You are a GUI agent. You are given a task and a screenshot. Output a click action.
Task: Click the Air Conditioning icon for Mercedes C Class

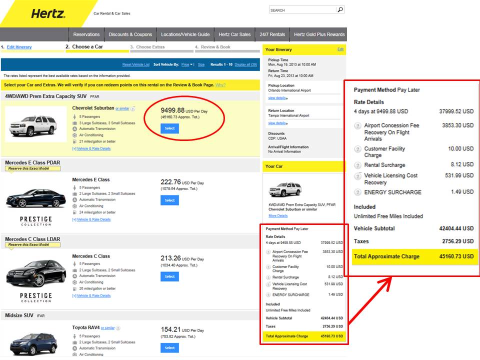point(74,282)
